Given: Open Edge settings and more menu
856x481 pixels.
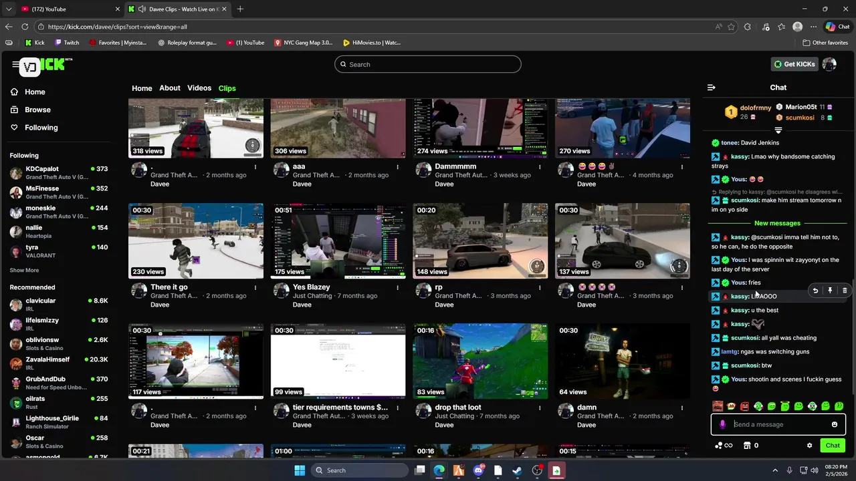Looking at the screenshot, I should 813,27.
